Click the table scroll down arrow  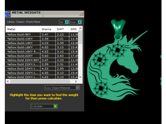[x=81, y=77]
